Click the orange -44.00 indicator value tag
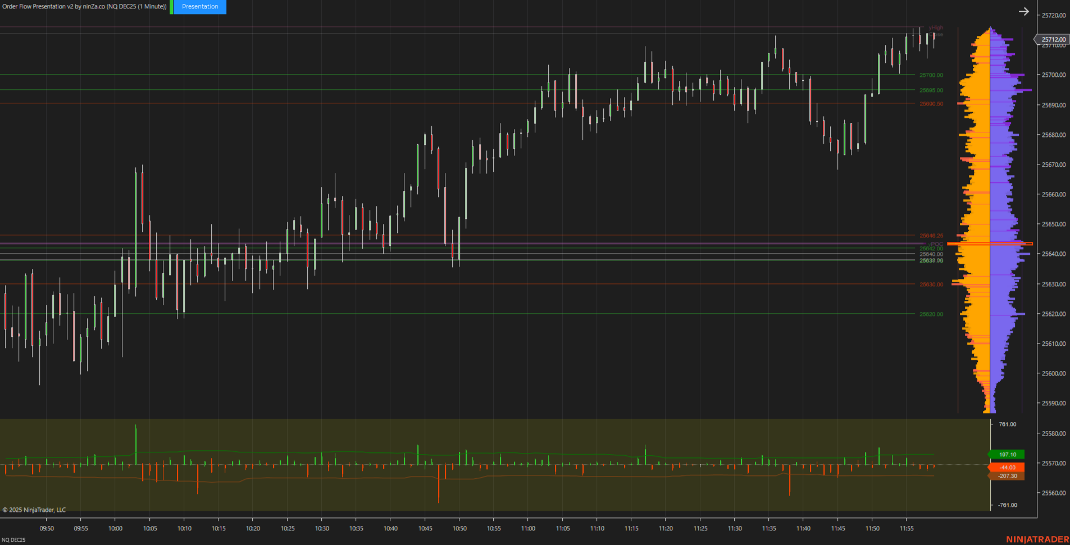1070x545 pixels. coord(1007,468)
